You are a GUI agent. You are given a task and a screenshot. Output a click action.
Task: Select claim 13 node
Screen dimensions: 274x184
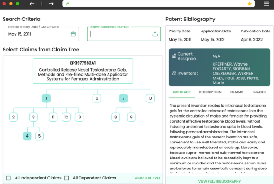[x=79, y=117]
